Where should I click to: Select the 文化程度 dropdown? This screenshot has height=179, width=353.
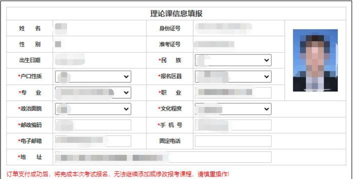tap(233, 109)
